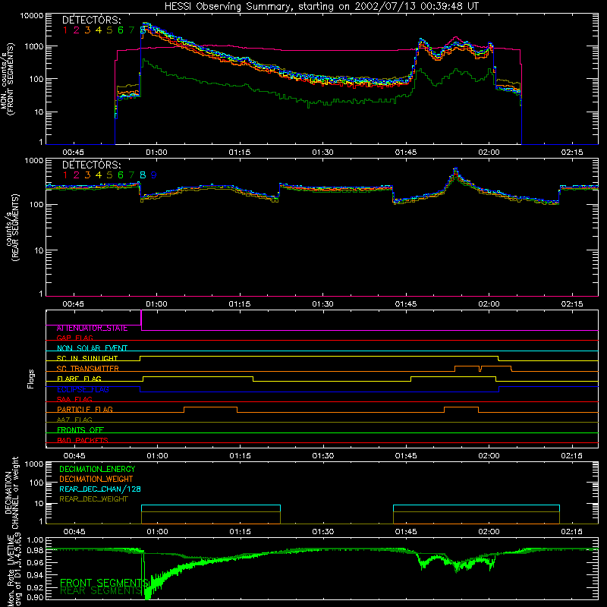The height and width of the screenshot is (607, 607).
Task: Click 02:00 time tick under flags plot
Action: 489,456
